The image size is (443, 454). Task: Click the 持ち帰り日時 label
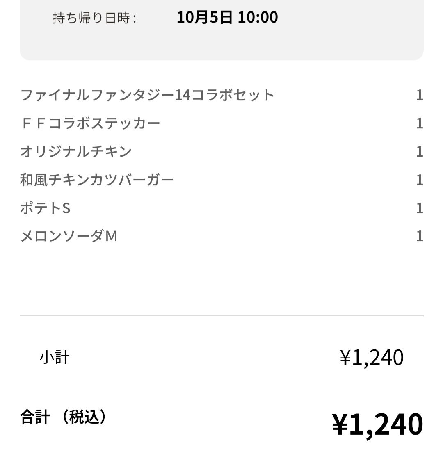pos(94,18)
